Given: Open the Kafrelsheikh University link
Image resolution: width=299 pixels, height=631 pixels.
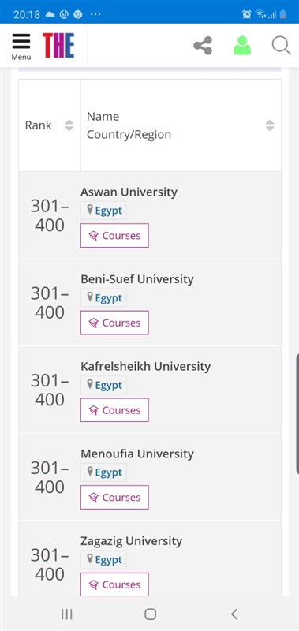Looking at the screenshot, I should coord(146,367).
